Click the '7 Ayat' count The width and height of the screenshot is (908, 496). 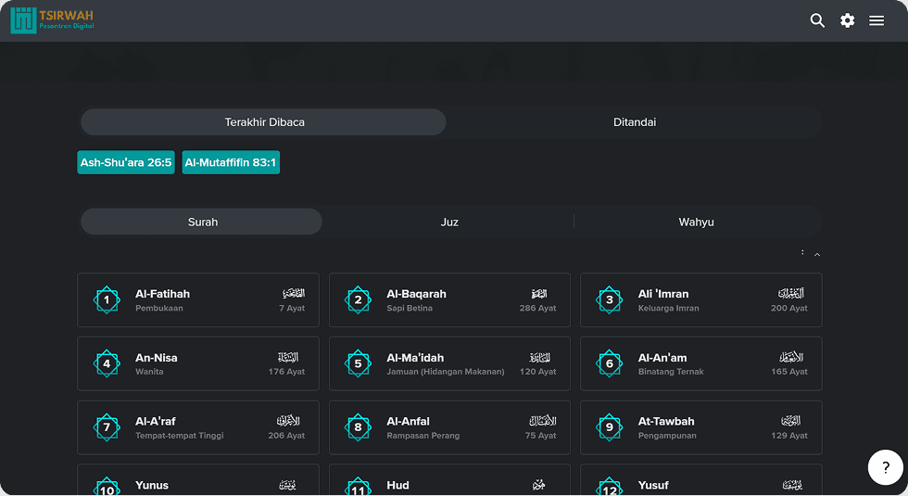pyautogui.click(x=292, y=308)
